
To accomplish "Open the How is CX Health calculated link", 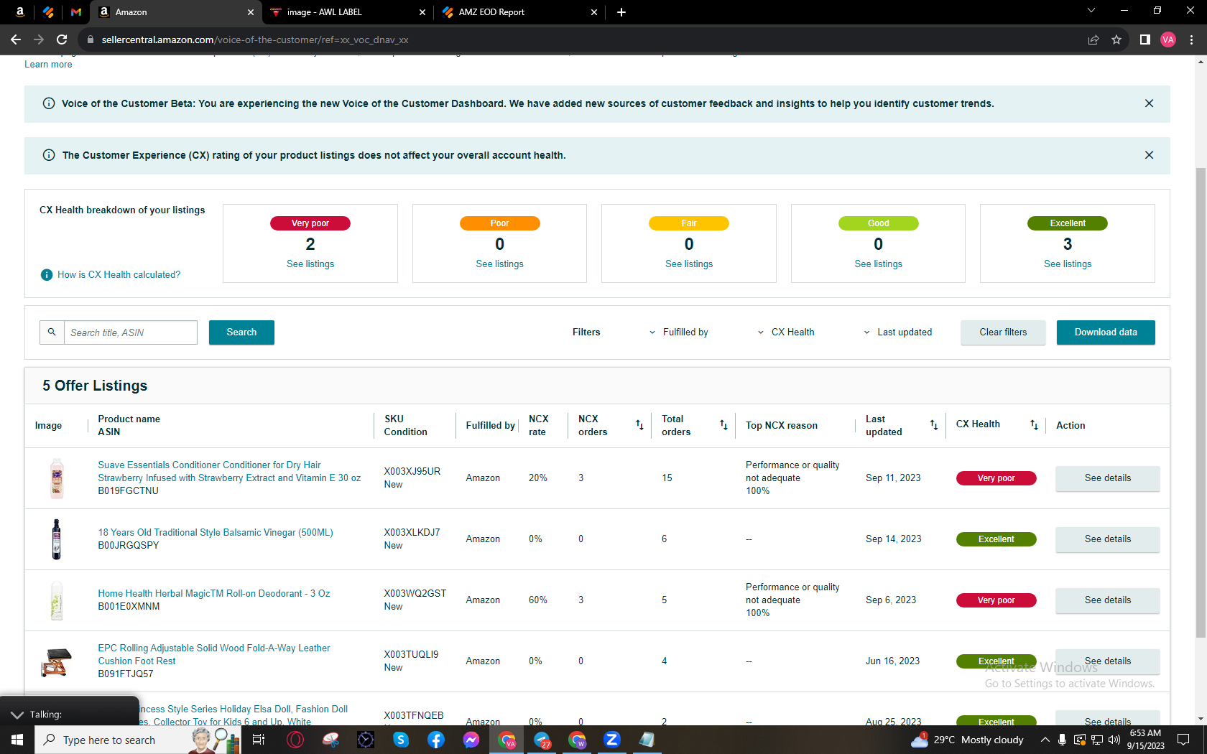I will click(119, 274).
